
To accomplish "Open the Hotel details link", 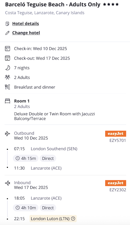I will (25, 24).
